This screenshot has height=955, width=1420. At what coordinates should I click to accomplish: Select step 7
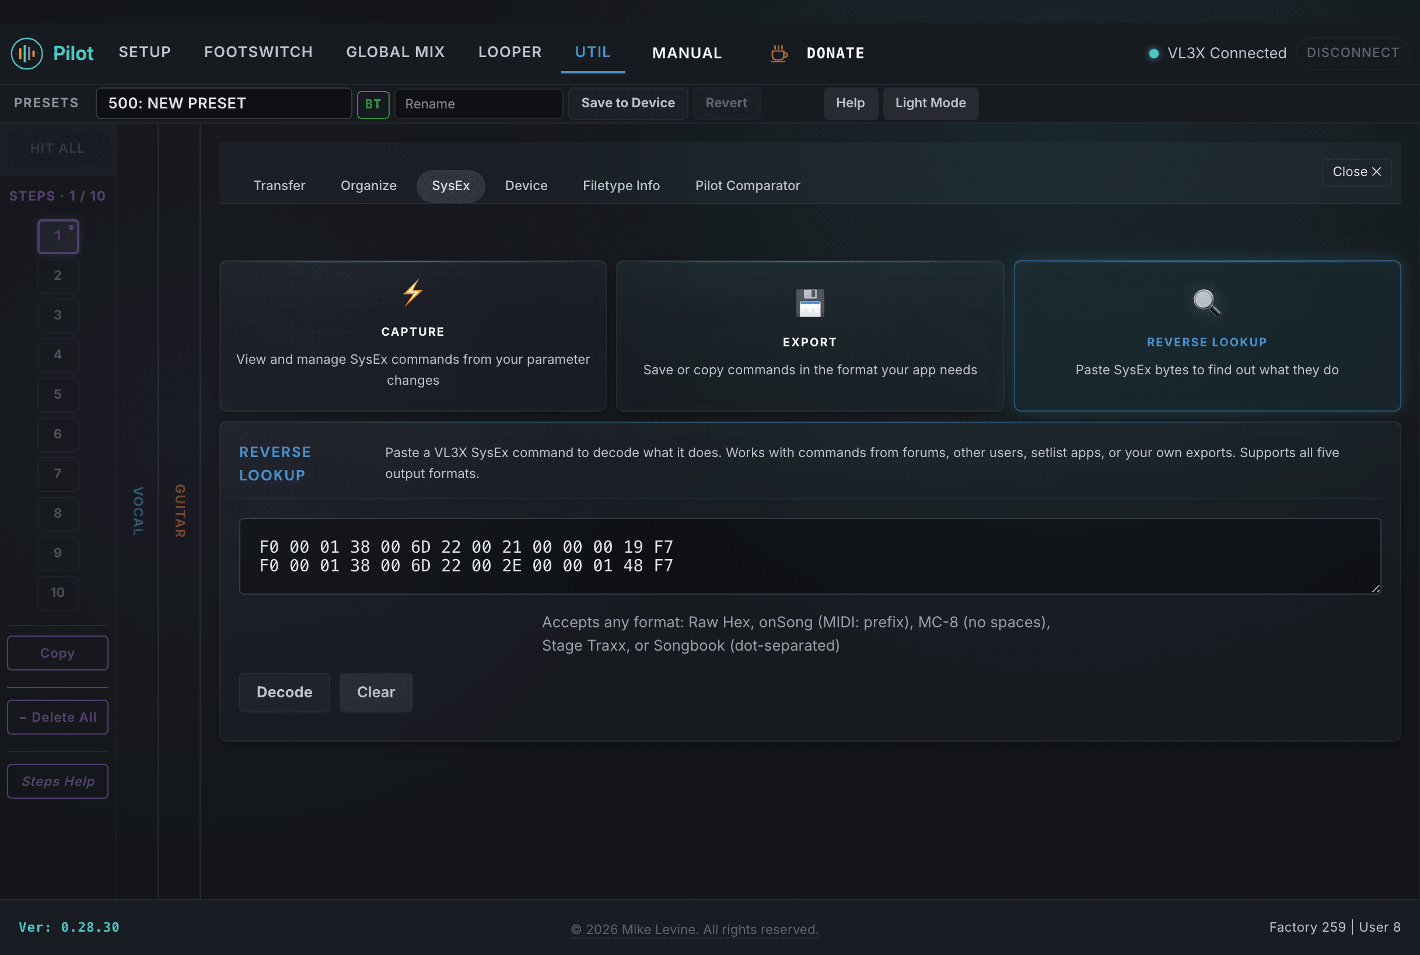point(58,474)
